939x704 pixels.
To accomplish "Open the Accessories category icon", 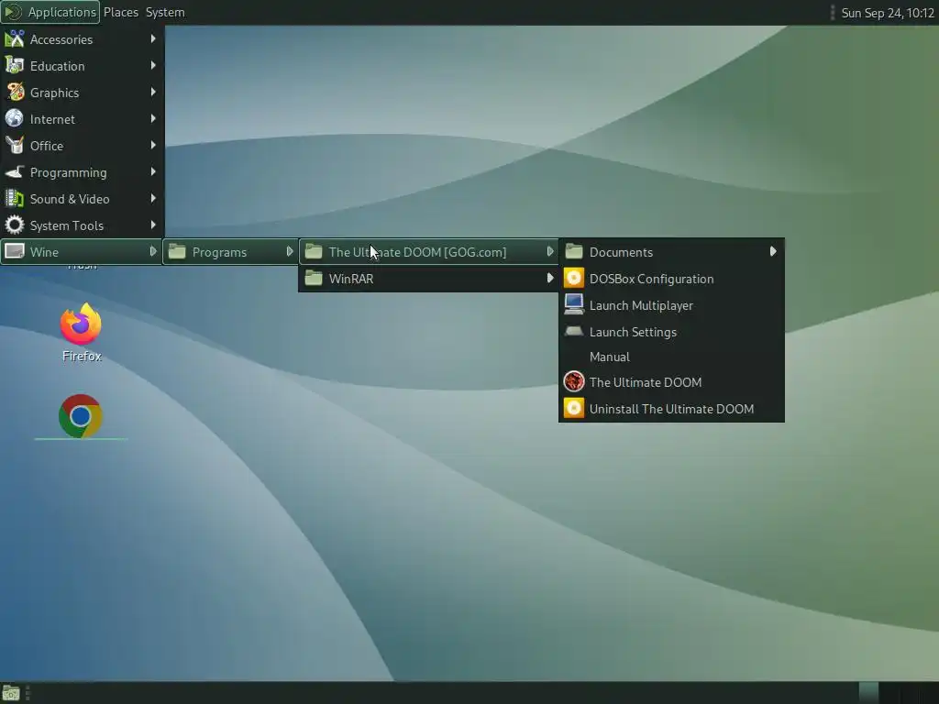I will [15, 39].
